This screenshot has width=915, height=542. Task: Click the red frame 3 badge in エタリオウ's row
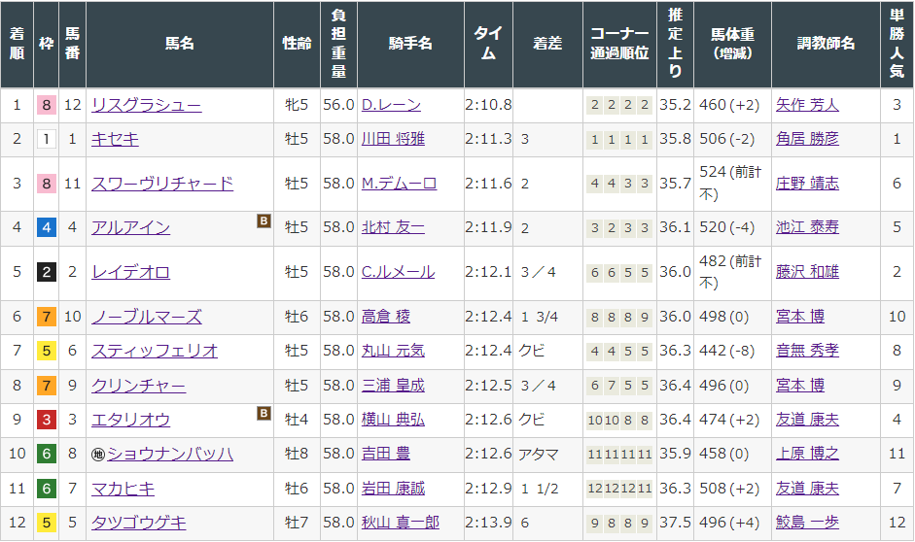point(47,420)
